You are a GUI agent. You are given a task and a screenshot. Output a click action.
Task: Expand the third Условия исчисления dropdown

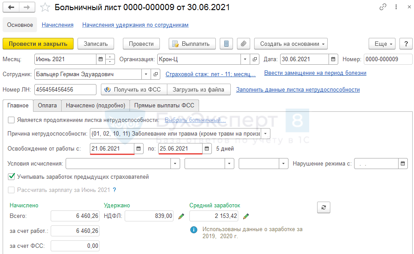(x=283, y=164)
